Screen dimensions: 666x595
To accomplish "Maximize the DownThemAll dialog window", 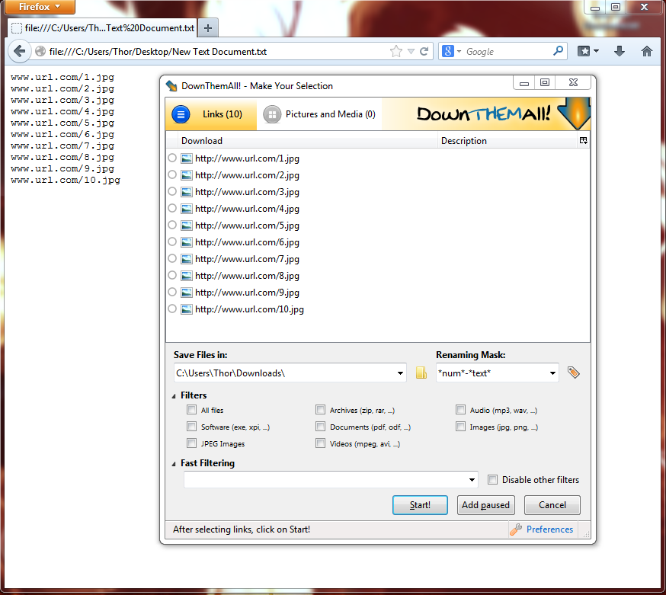I will [x=545, y=82].
